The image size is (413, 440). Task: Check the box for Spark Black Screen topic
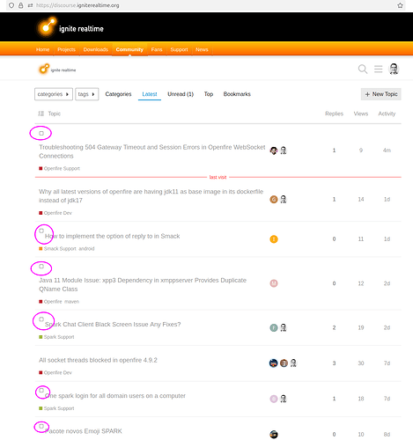point(41,319)
